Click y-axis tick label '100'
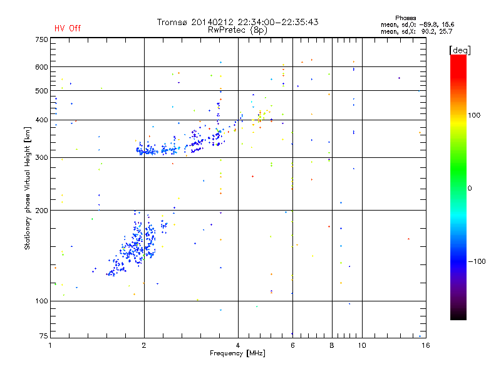Image resolution: width=501 pixels, height=376 pixels. [41, 301]
